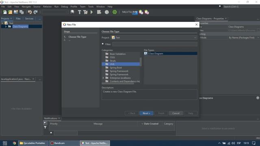Open Chrome from the taskbar
Viewport: 260px width, 146px height.
(14, 143)
